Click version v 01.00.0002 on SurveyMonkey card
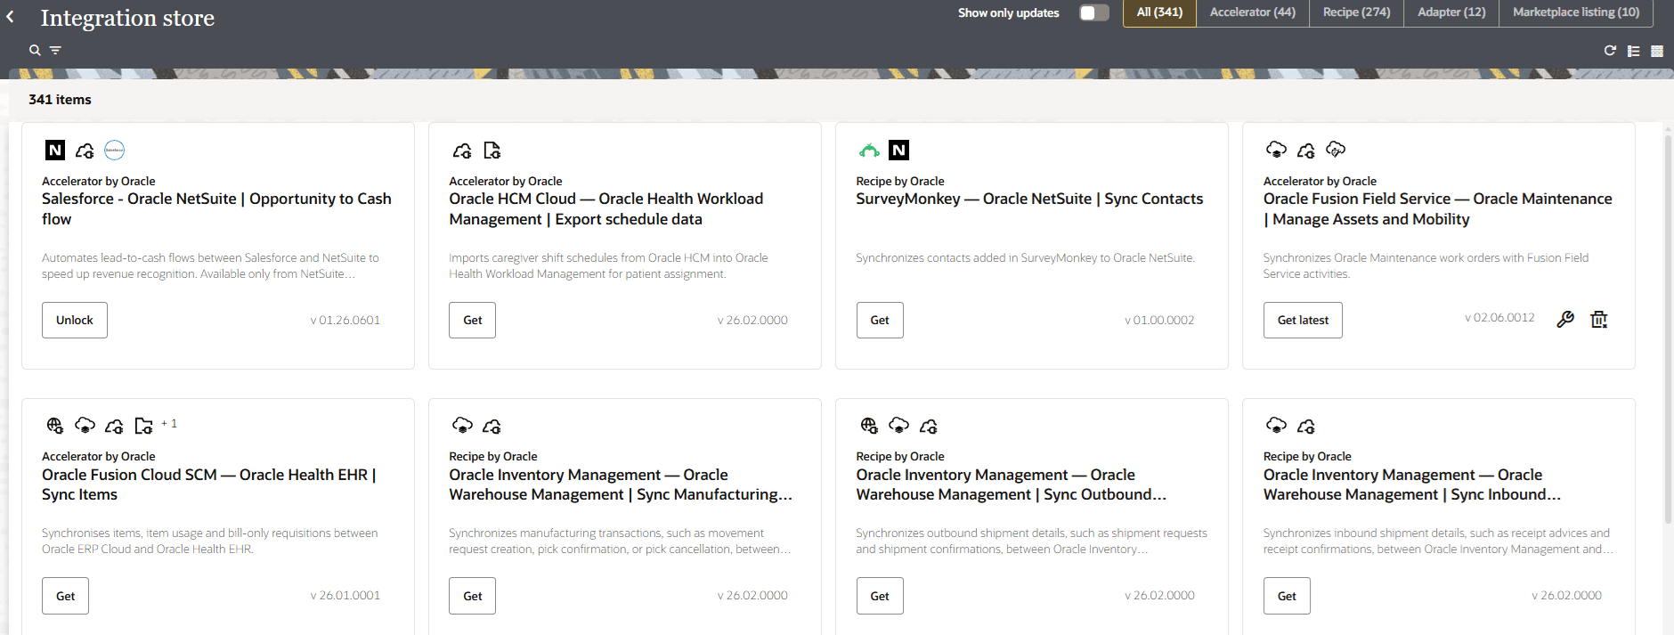This screenshot has width=1674, height=635. point(1159,320)
